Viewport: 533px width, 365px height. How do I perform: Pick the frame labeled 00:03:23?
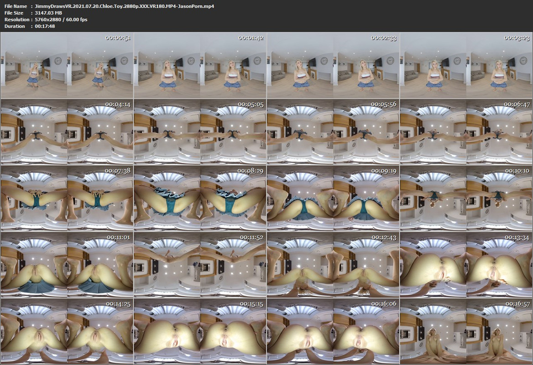[x=466, y=65]
